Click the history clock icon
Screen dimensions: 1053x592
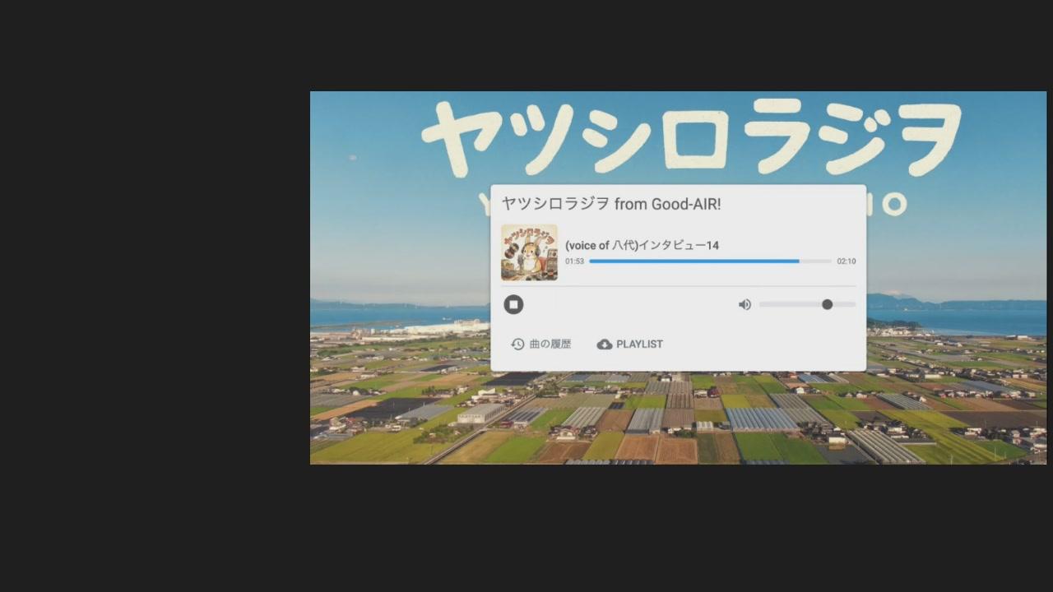pos(517,345)
